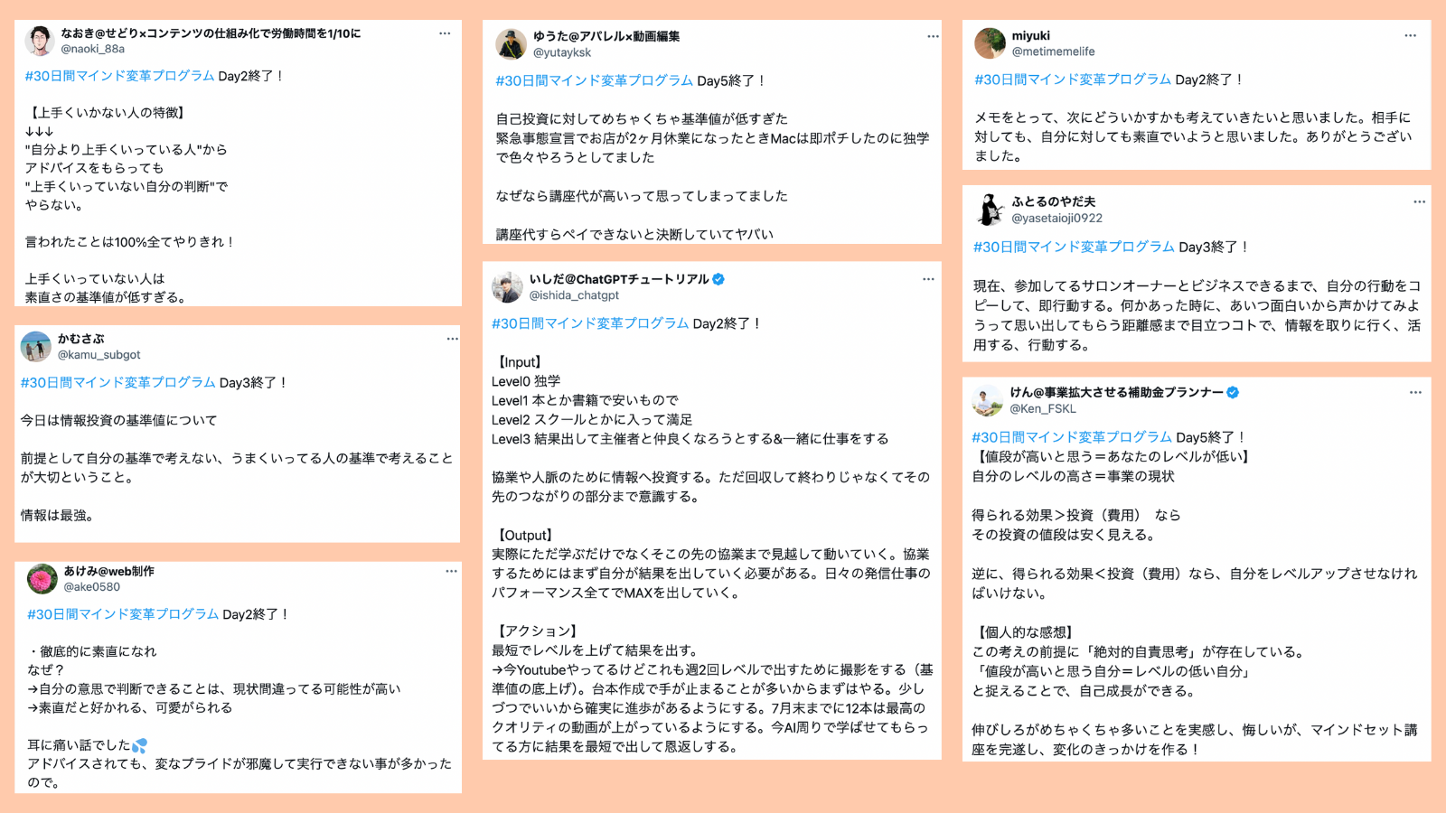Image resolution: width=1446 pixels, height=813 pixels.
Task: Click hashtag link in ふとるのやだ夫's tweet
Action: (x=1074, y=247)
